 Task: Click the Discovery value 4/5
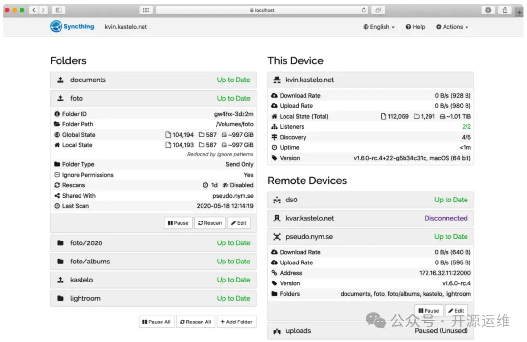(466, 137)
